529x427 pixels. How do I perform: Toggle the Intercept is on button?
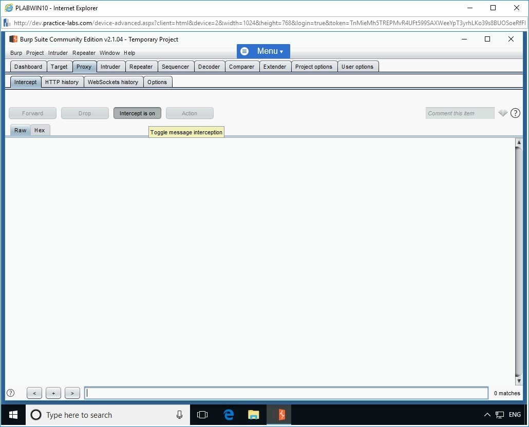point(137,113)
